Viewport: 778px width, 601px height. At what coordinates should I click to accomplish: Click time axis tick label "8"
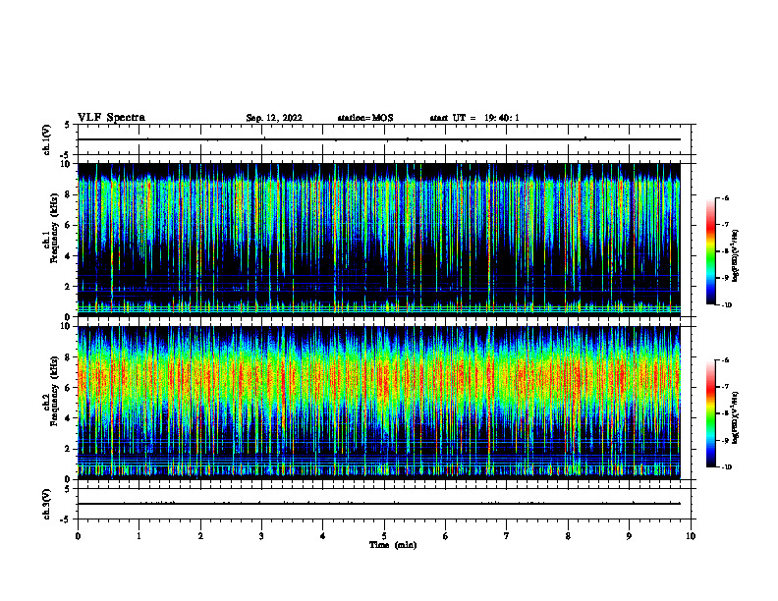coord(568,536)
